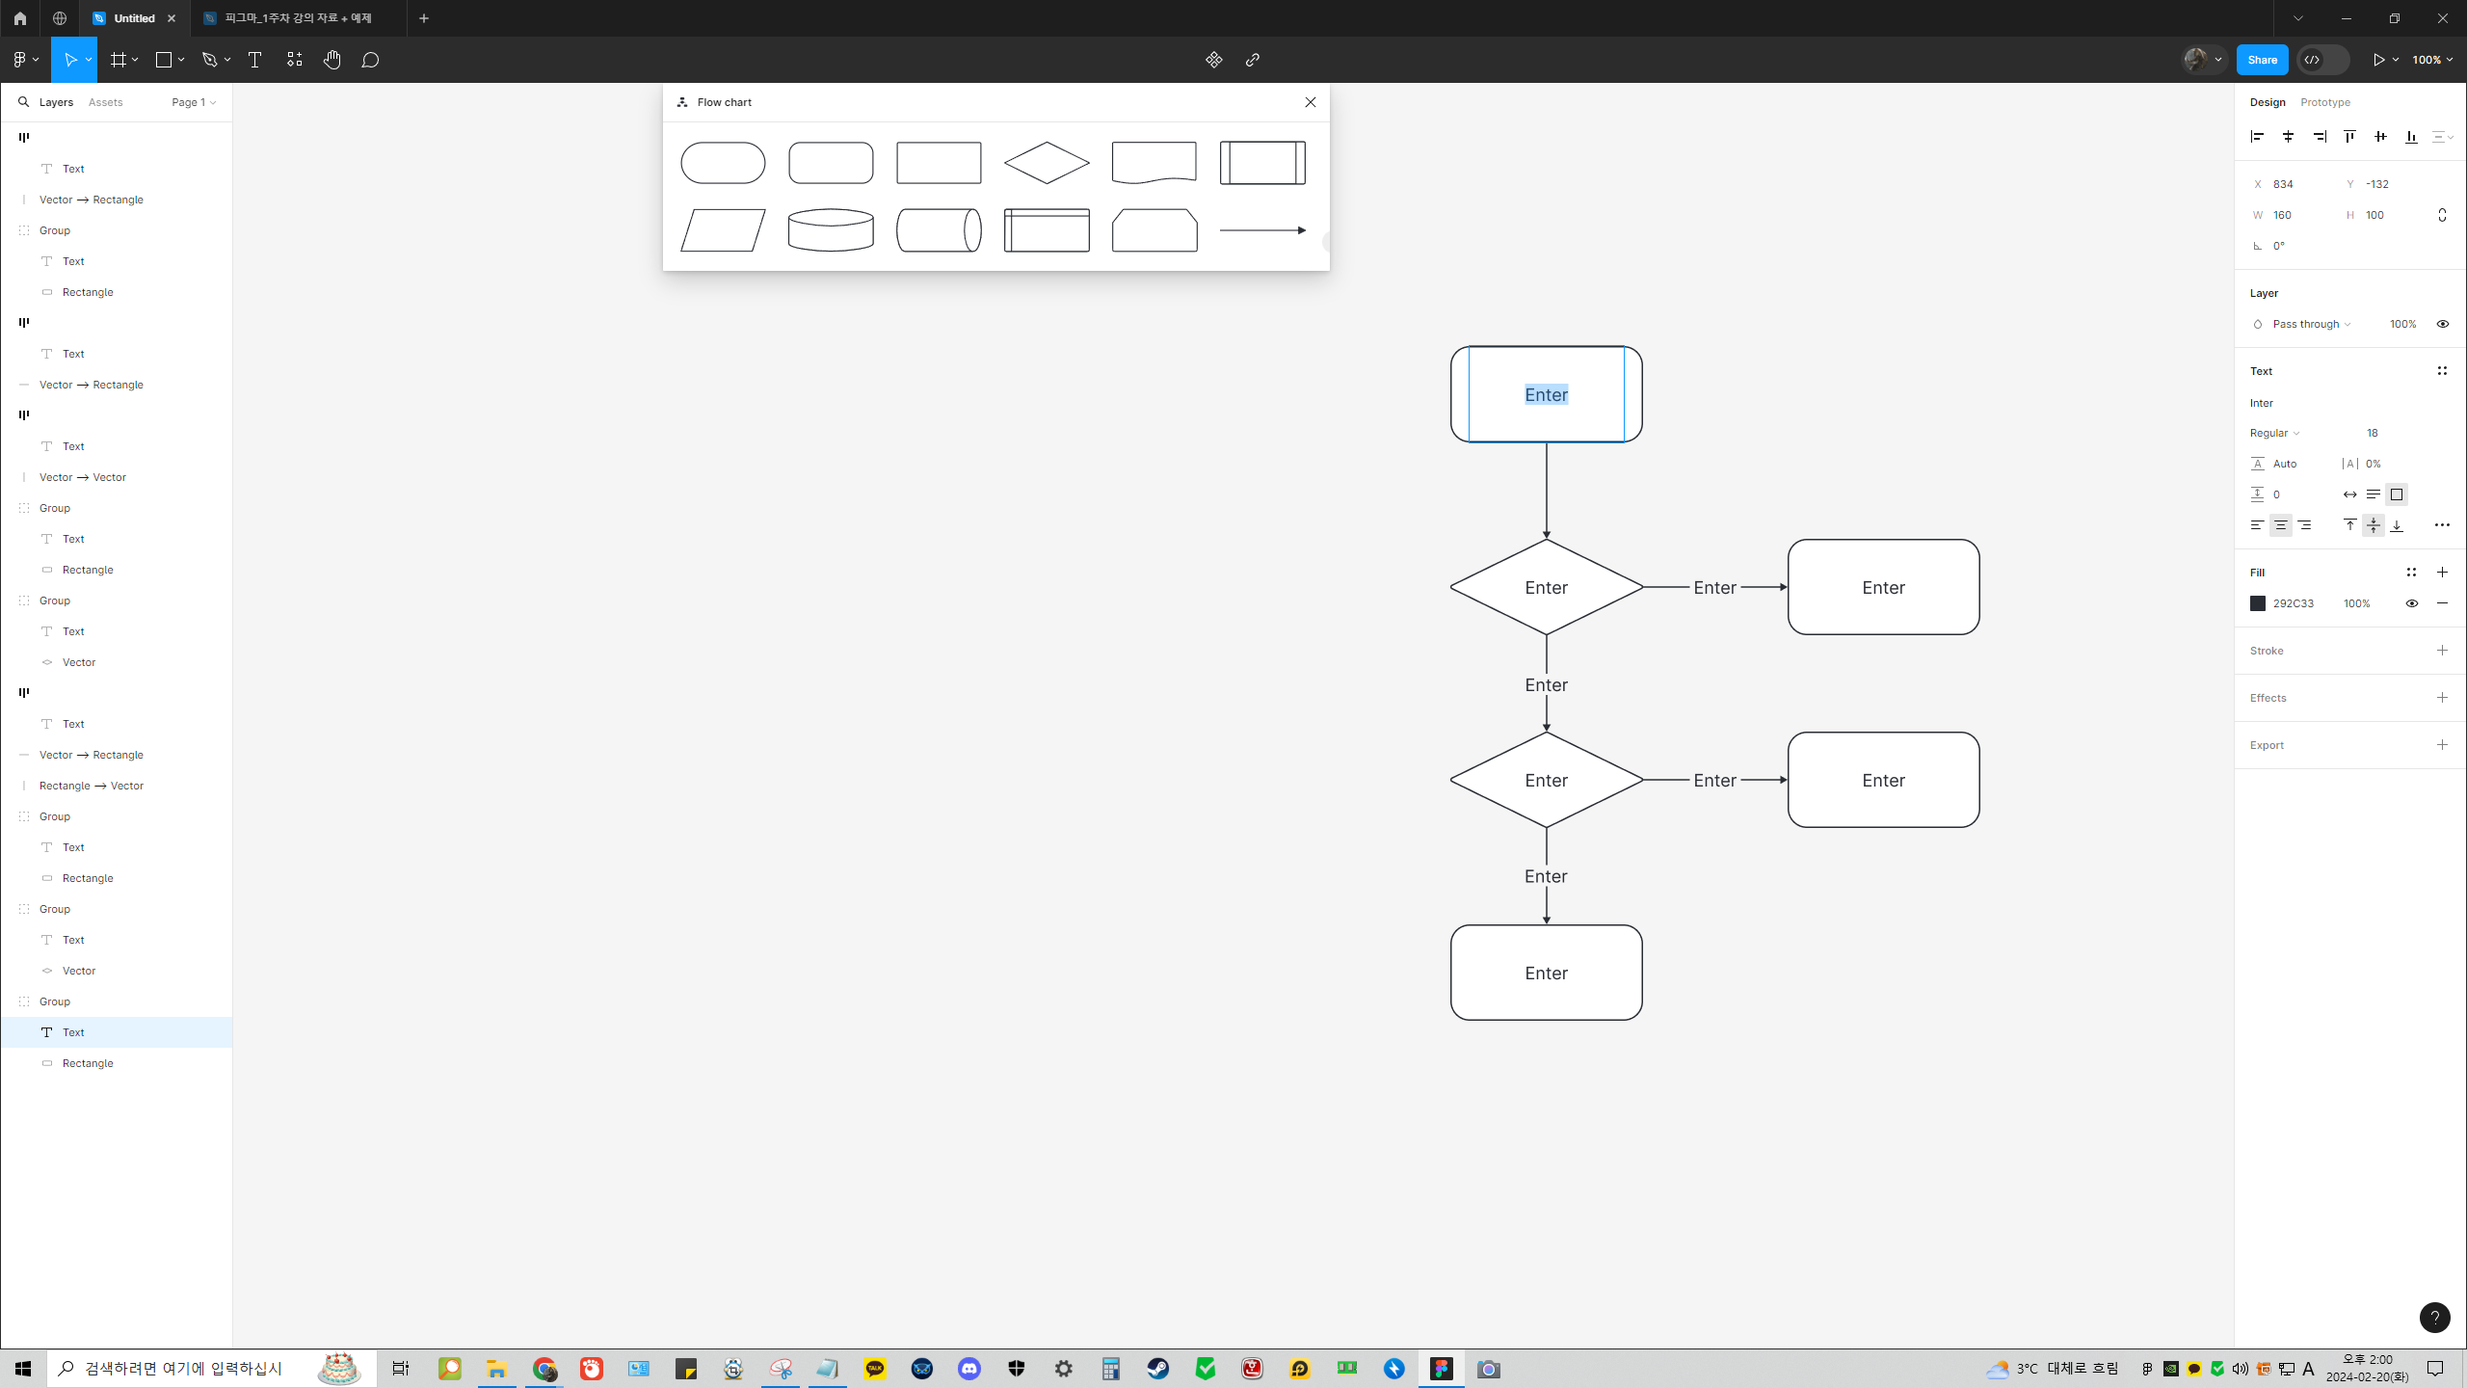The height and width of the screenshot is (1388, 2467).
Task: Switch to the Untitled file tab
Action: (134, 18)
